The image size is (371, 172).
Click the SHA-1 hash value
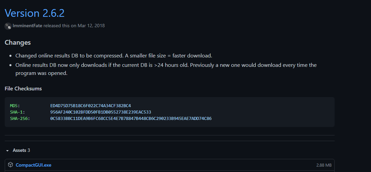click(x=100, y=112)
